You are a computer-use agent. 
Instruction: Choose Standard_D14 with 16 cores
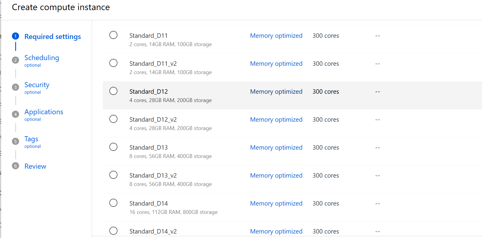pyautogui.click(x=113, y=203)
